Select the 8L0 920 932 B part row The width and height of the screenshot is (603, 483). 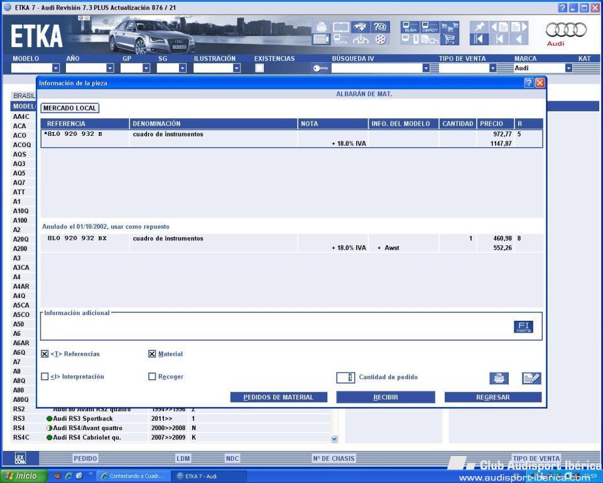click(292, 138)
